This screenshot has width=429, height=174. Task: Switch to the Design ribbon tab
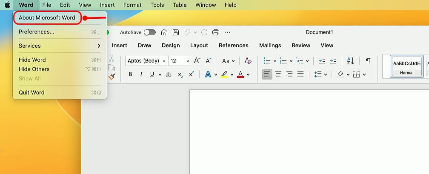click(171, 46)
